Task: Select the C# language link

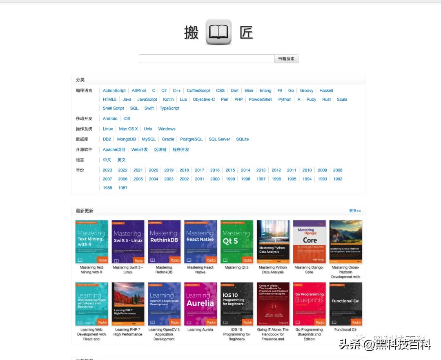Action: (164, 91)
